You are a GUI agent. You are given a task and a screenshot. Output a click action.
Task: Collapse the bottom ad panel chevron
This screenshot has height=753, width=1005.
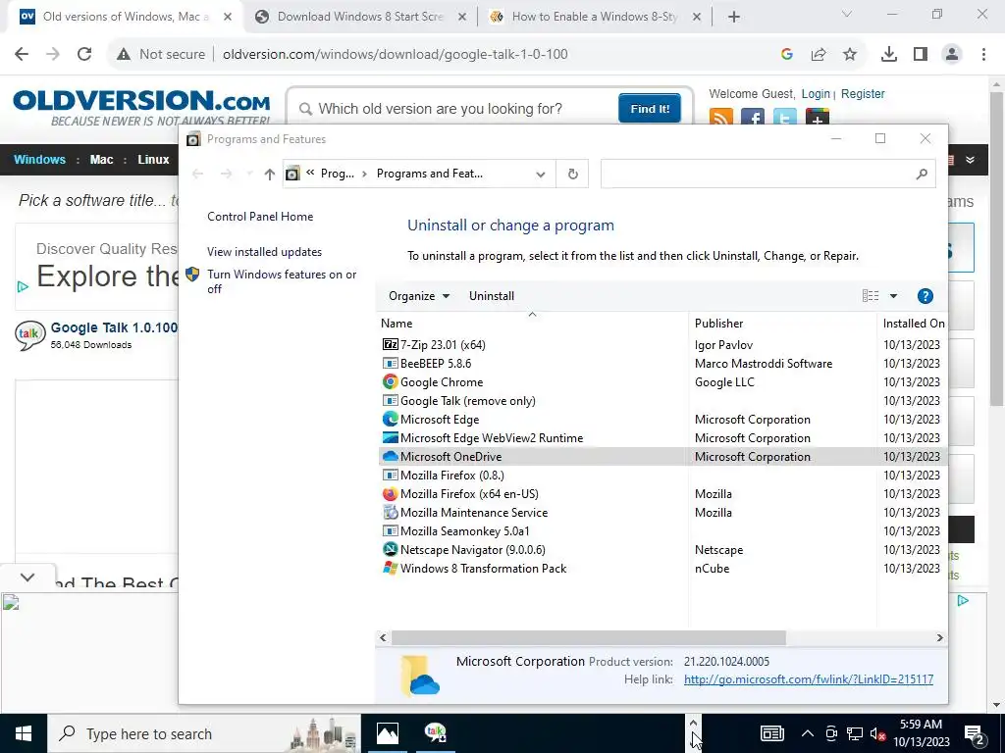26,577
